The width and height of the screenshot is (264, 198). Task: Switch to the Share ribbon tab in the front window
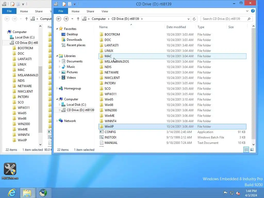point(90,11)
